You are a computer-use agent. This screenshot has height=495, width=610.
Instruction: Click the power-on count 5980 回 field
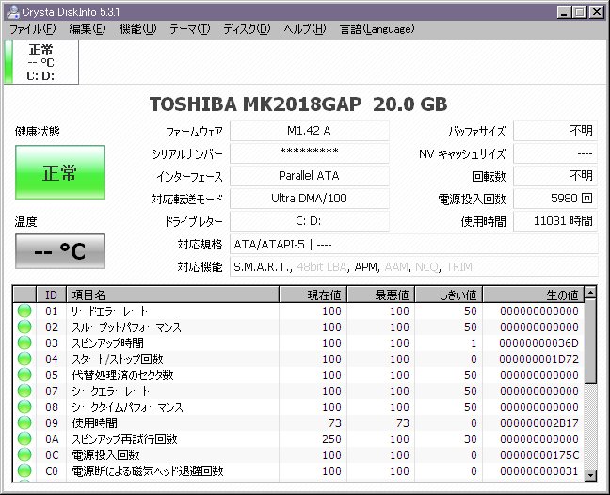pos(555,199)
